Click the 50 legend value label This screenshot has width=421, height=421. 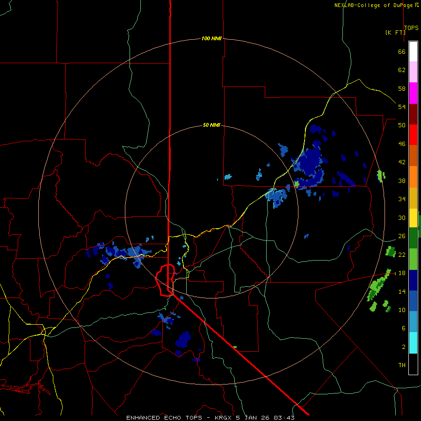(402, 125)
